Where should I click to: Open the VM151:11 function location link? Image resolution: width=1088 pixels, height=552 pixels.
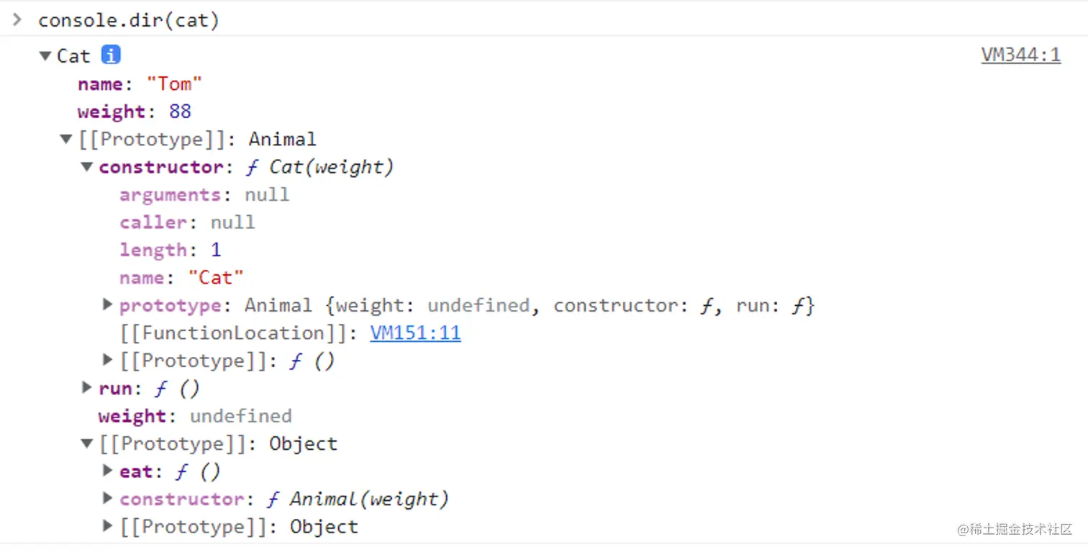point(415,333)
